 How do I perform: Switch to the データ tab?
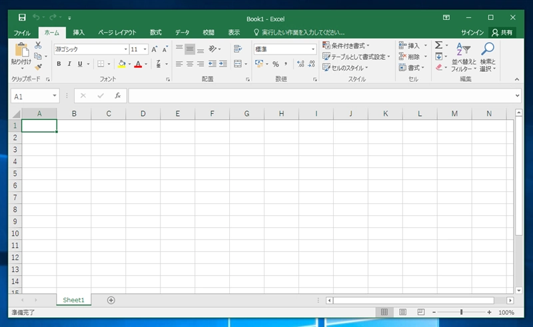[x=182, y=33]
